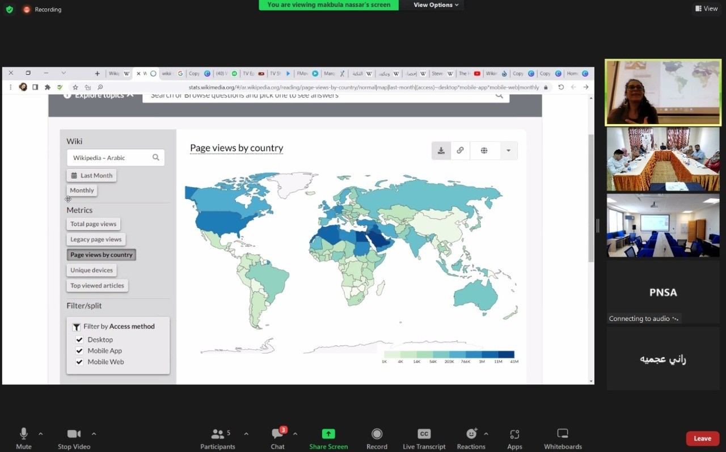Click the Wikipedia – Arabic wiki search field
This screenshot has width=726, height=452.
click(x=111, y=158)
